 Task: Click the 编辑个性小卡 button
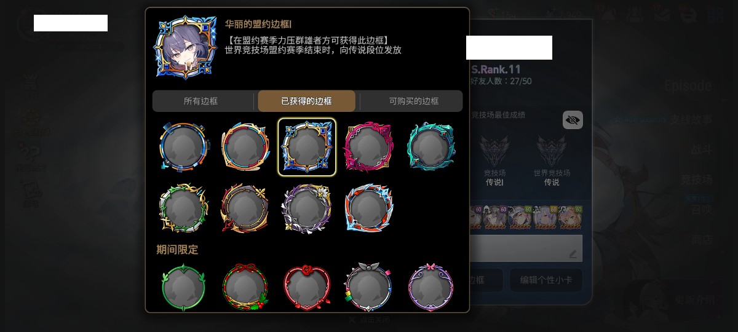[546, 280]
